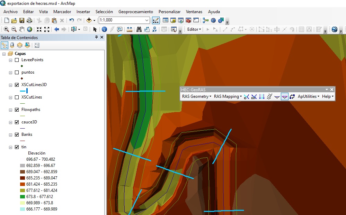Image resolution: width=346 pixels, height=215 pixels.
Task: Open the Personalizar menu
Action: 169,12
